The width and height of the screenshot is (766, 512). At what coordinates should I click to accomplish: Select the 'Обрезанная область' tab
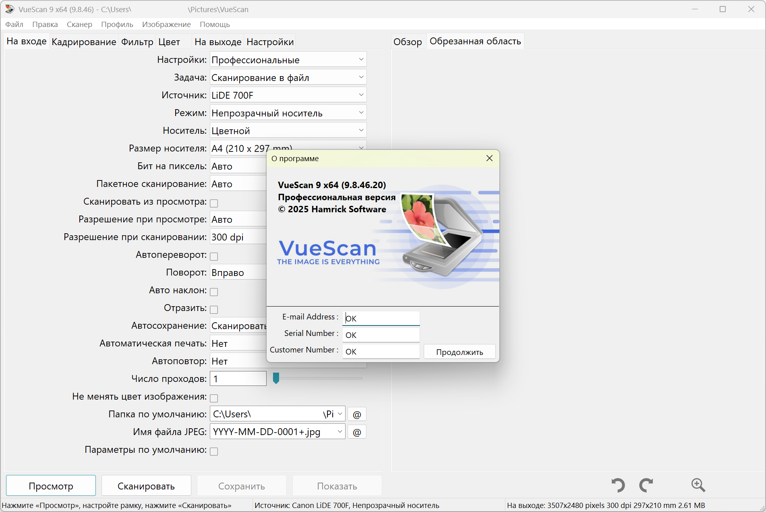pos(475,41)
